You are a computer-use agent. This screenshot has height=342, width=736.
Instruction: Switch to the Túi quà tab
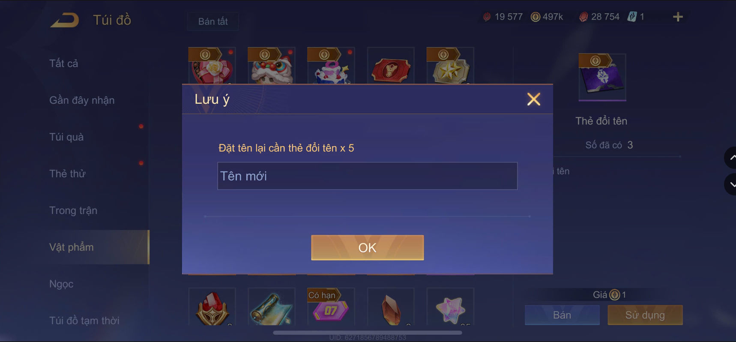coord(66,137)
